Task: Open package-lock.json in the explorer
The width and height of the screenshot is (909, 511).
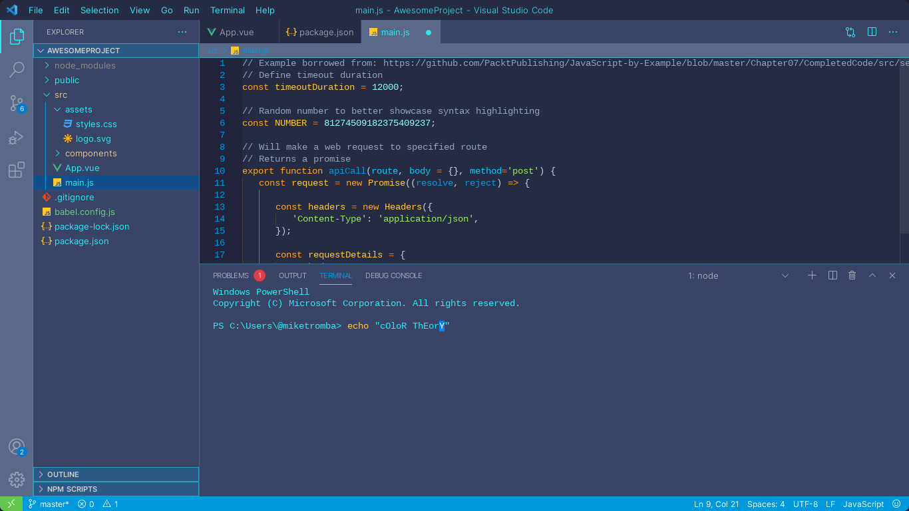Action: [x=116, y=226]
